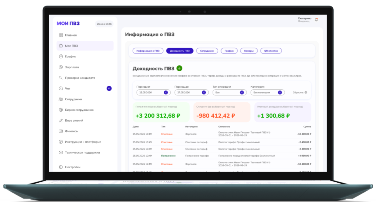The height and width of the screenshot is (208, 376).
Task: Click the Техническая поддержка envelope icon
Action: point(61,152)
